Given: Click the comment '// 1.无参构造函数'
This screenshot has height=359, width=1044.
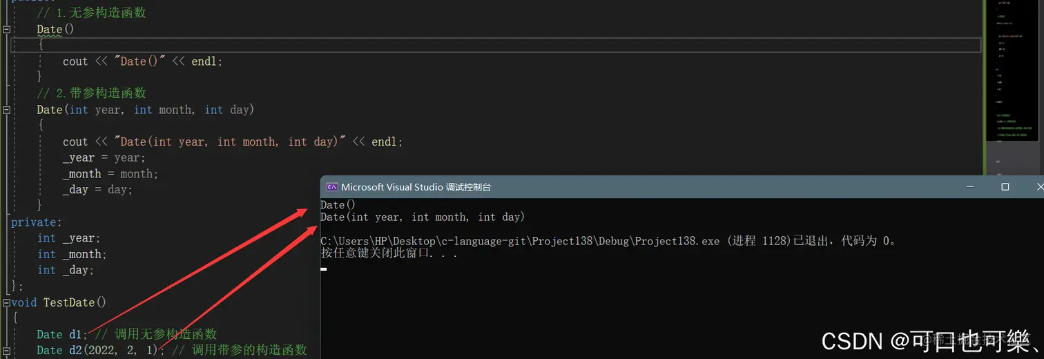Looking at the screenshot, I should (x=91, y=13).
